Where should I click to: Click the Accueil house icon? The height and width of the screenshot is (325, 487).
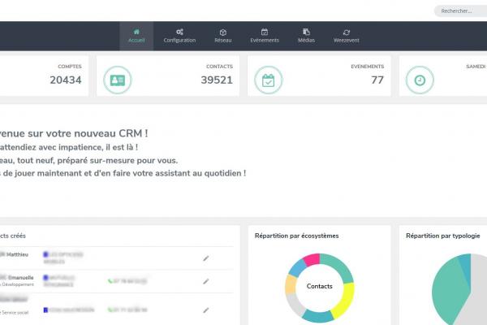136,32
